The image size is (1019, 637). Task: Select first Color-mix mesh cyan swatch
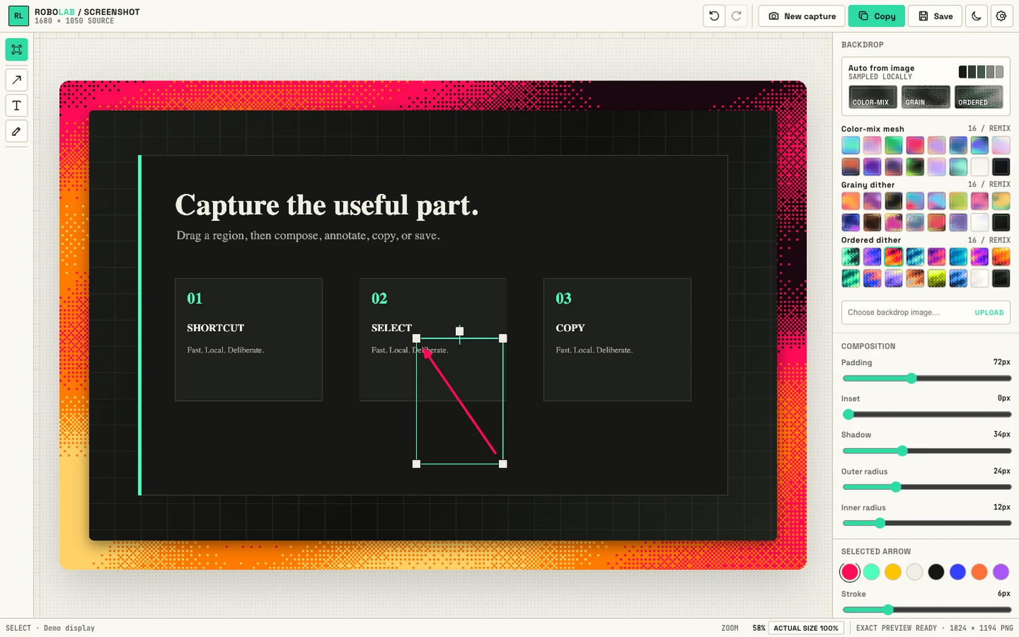(850, 145)
